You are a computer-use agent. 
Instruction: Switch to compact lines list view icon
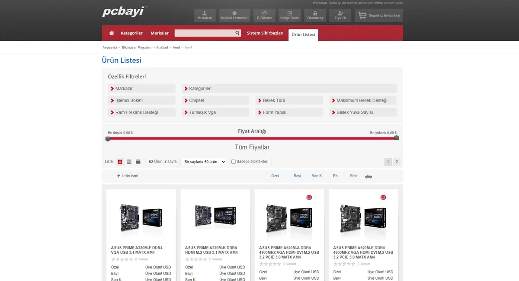coord(129,162)
